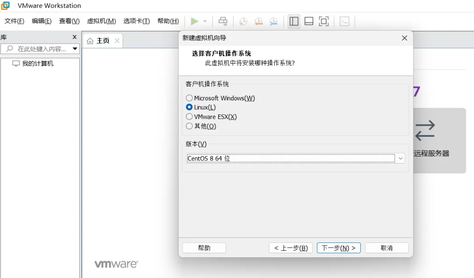Cancel the wizard with 取消 button

(387, 248)
